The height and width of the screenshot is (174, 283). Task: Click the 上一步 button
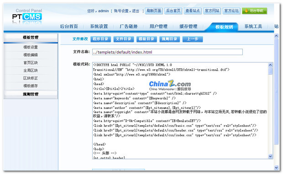193,39
